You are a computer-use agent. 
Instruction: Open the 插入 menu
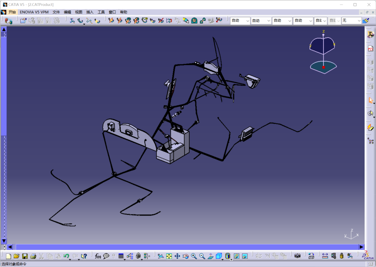tap(90, 12)
